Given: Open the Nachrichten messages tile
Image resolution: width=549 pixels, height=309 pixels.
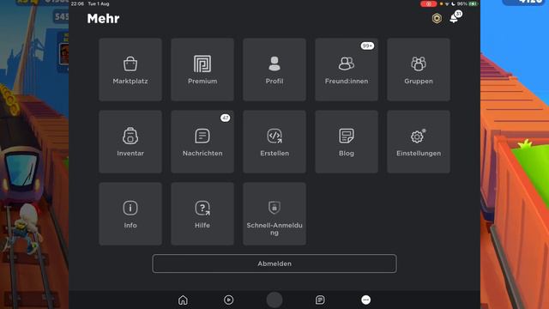Looking at the screenshot, I should pyautogui.click(x=202, y=142).
